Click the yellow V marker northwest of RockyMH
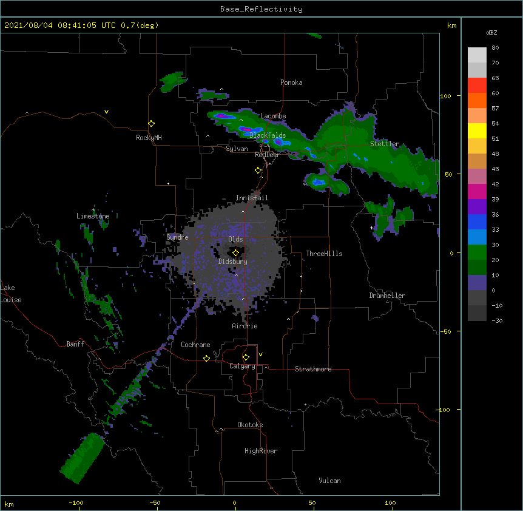The height and width of the screenshot is (511, 523). click(x=106, y=112)
